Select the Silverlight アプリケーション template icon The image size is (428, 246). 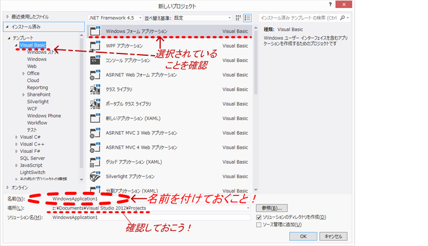click(x=95, y=176)
